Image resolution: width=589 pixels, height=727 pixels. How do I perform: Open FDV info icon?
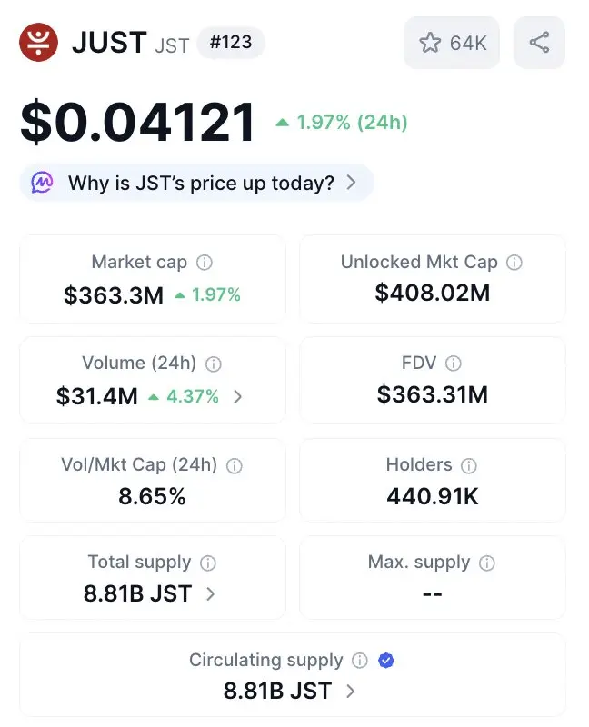point(454,363)
